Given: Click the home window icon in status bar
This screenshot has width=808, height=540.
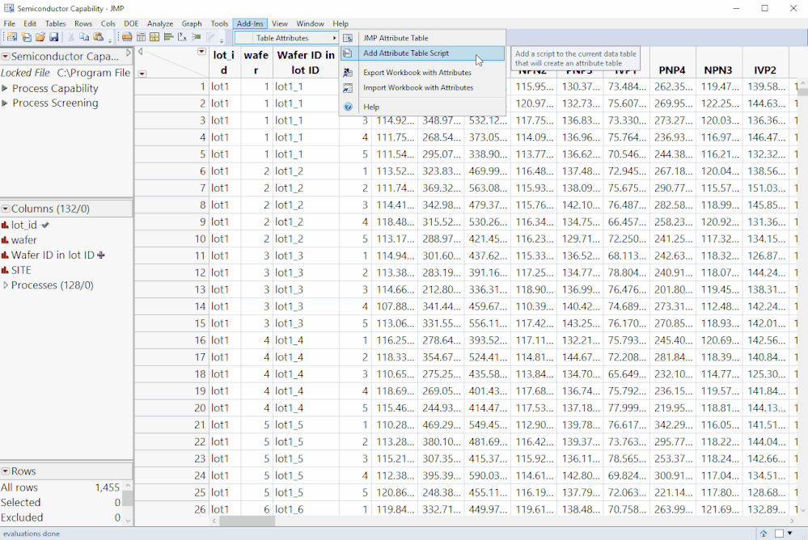Looking at the screenshot, I should click(764, 534).
